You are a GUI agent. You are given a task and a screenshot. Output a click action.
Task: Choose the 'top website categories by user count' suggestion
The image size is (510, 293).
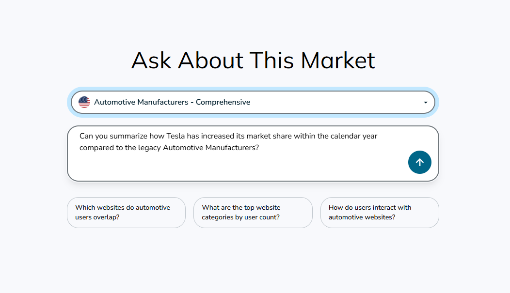(253, 212)
